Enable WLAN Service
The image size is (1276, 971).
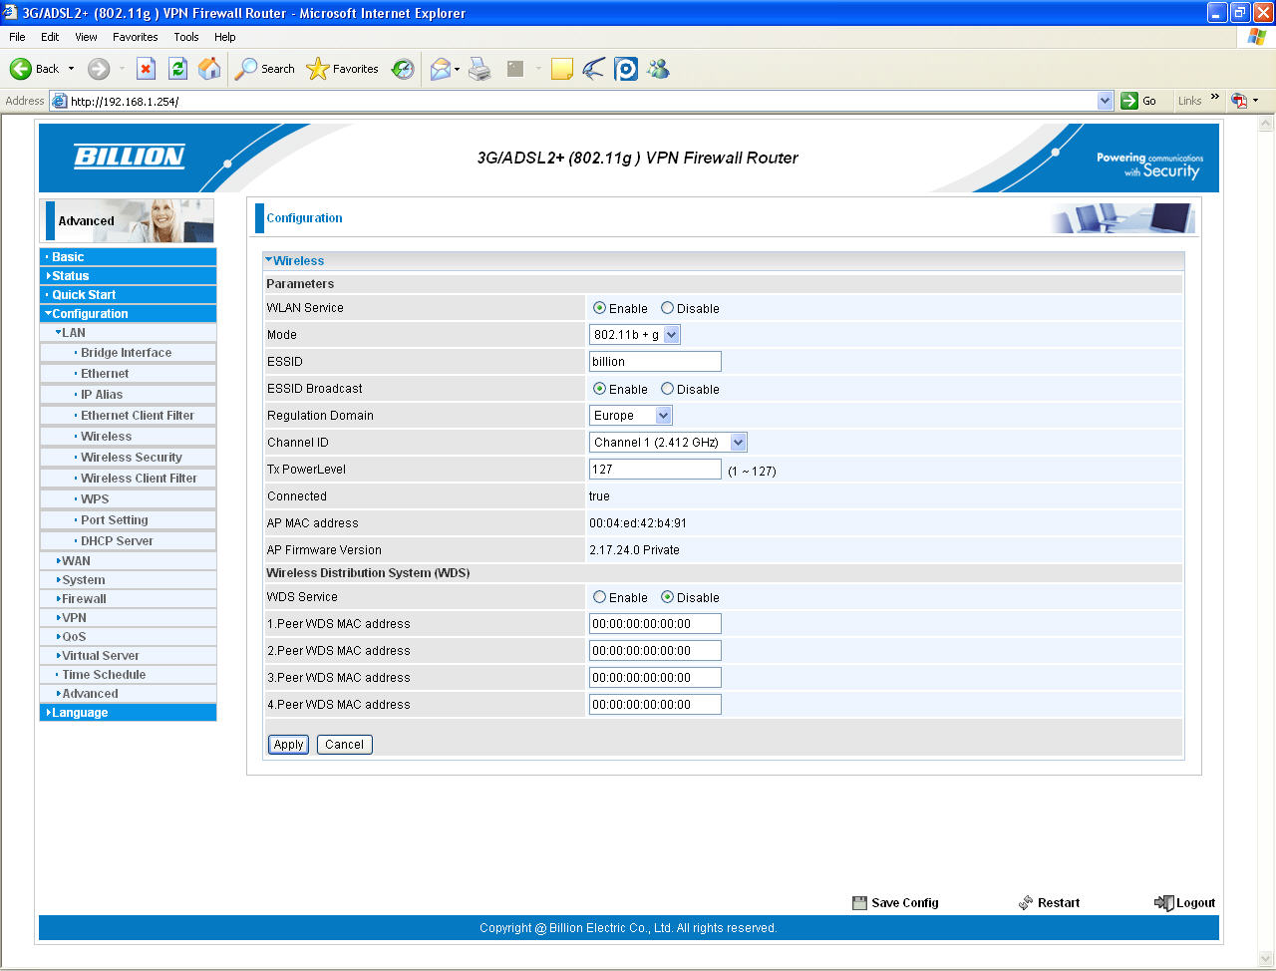pyautogui.click(x=599, y=308)
